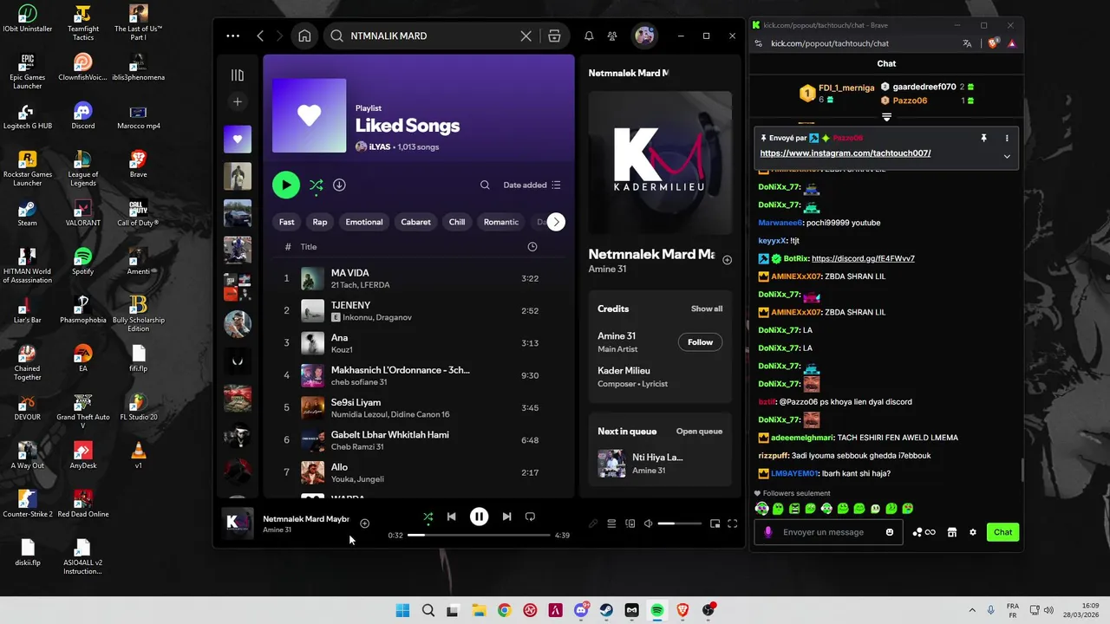This screenshot has height=624, width=1110.
Task: Mute the Spotify volume
Action: (648, 523)
